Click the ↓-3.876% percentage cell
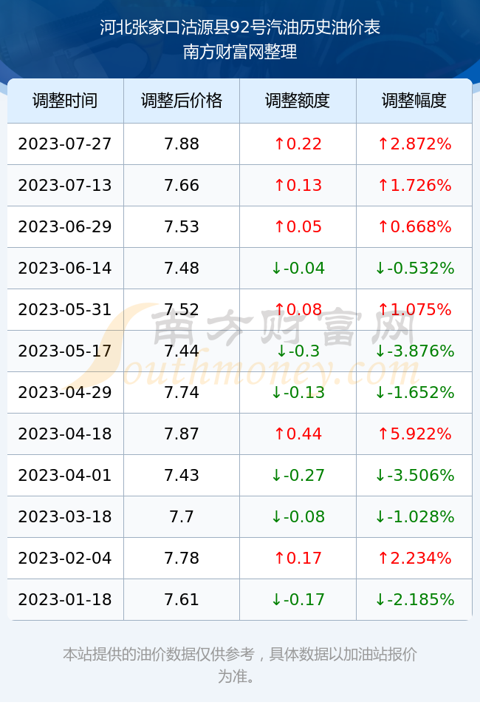480x725 pixels. (414, 351)
